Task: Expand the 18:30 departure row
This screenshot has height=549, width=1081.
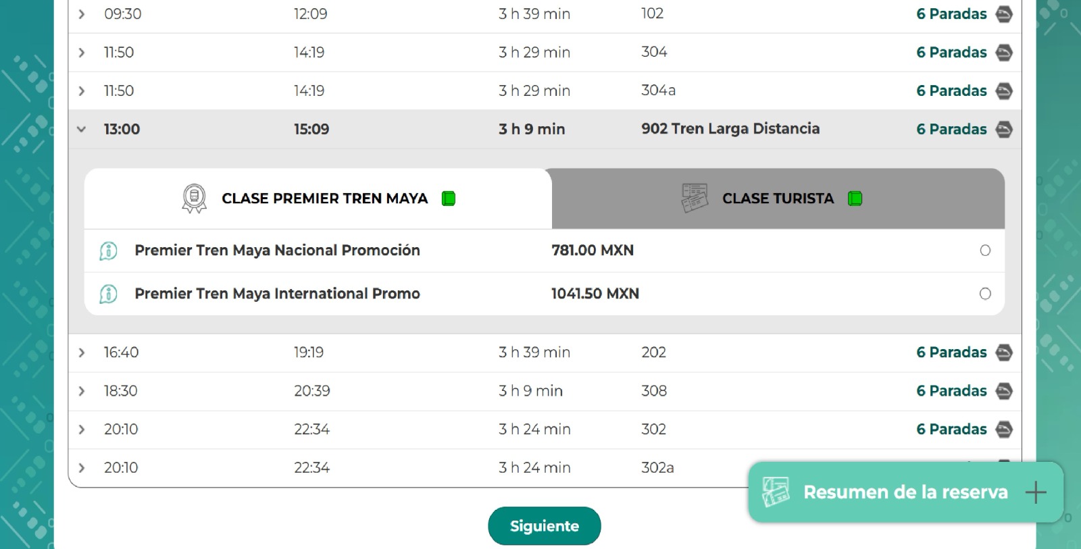Action: (x=82, y=391)
